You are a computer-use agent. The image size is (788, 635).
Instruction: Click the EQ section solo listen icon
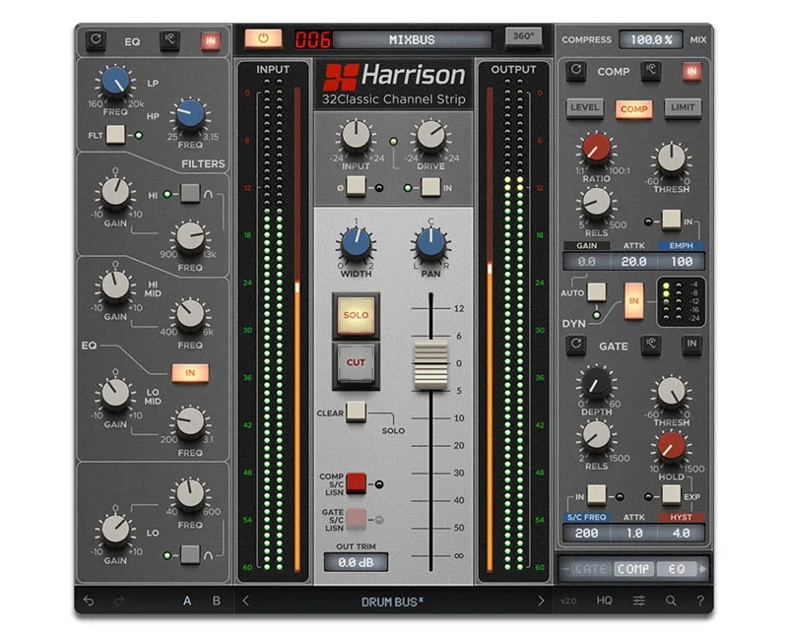pos(169,39)
